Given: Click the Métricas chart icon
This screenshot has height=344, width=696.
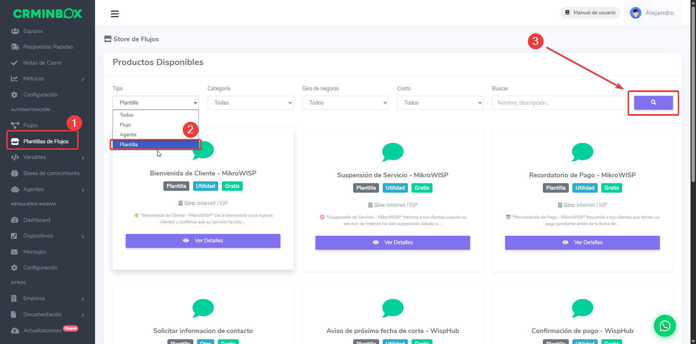Looking at the screenshot, I should click(14, 79).
